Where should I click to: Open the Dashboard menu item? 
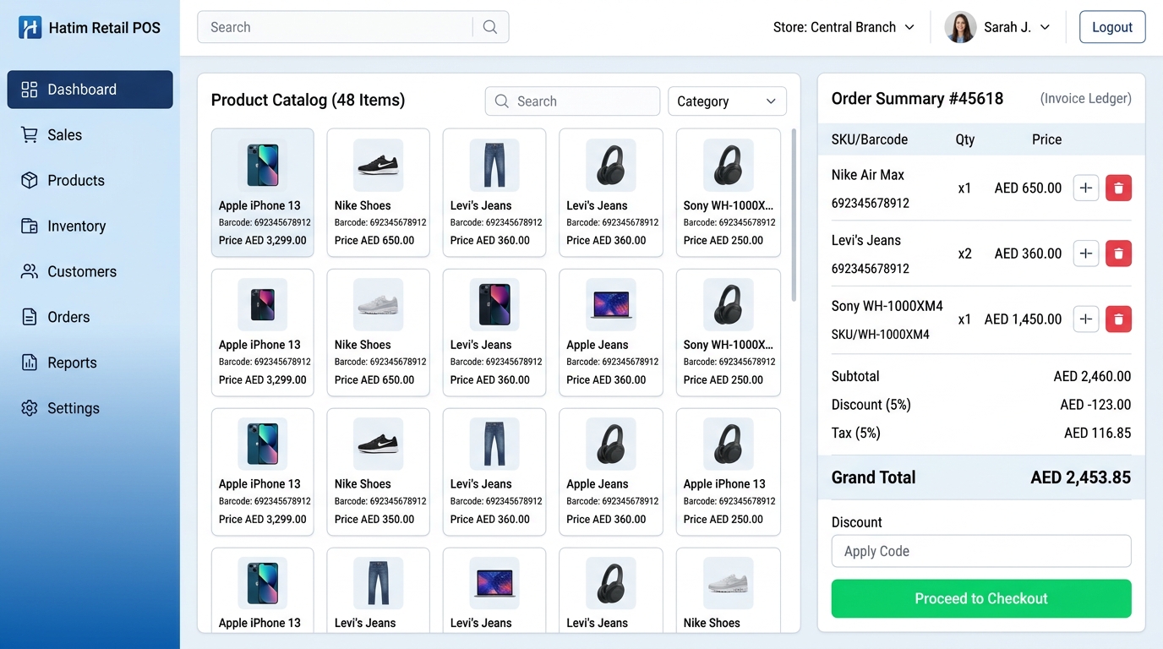point(90,90)
